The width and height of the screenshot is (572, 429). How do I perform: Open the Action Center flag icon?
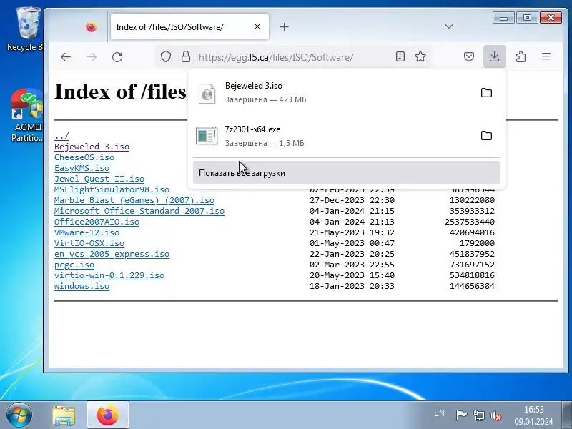click(x=461, y=415)
